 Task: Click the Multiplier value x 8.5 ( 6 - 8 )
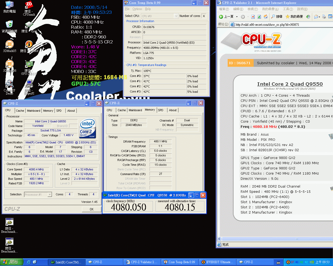click(36, 174)
